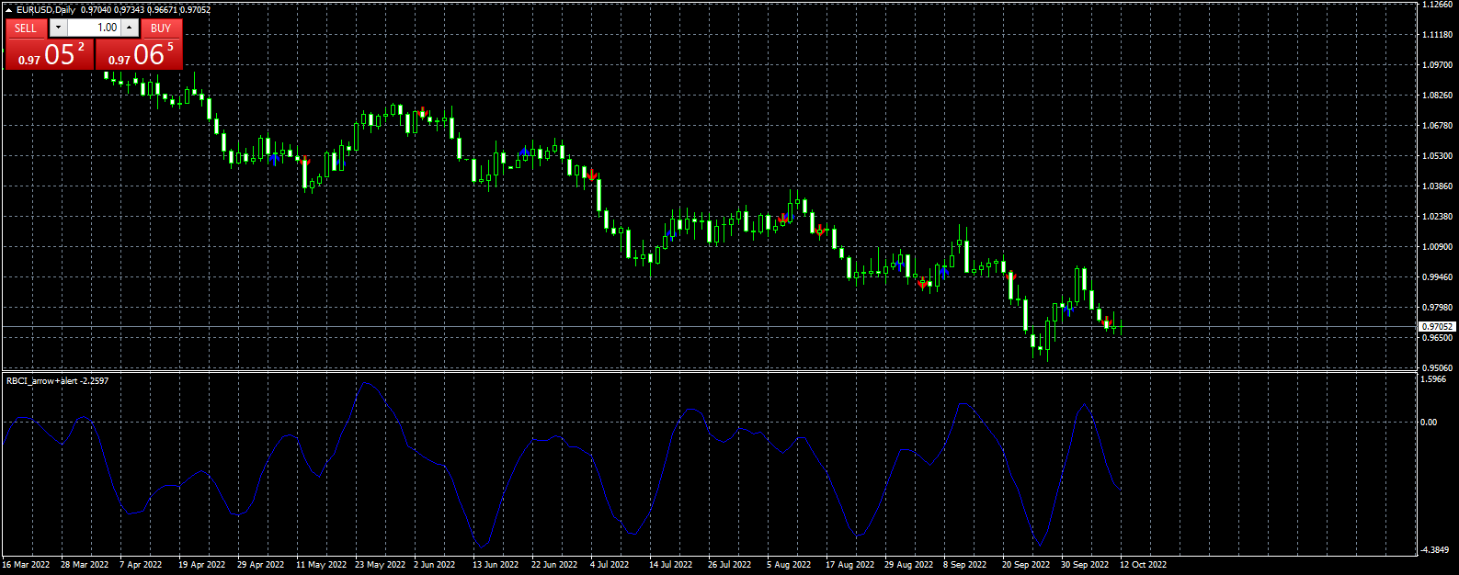Click the 1.5966 indicator scale value
Viewport: 1459px width, 575px height.
[x=1433, y=379]
